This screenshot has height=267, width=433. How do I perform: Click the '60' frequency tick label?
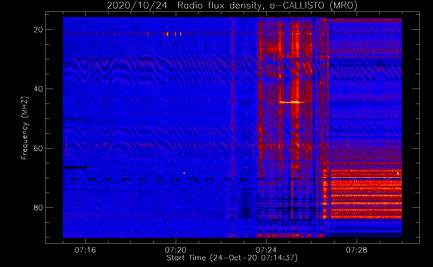pos(38,148)
